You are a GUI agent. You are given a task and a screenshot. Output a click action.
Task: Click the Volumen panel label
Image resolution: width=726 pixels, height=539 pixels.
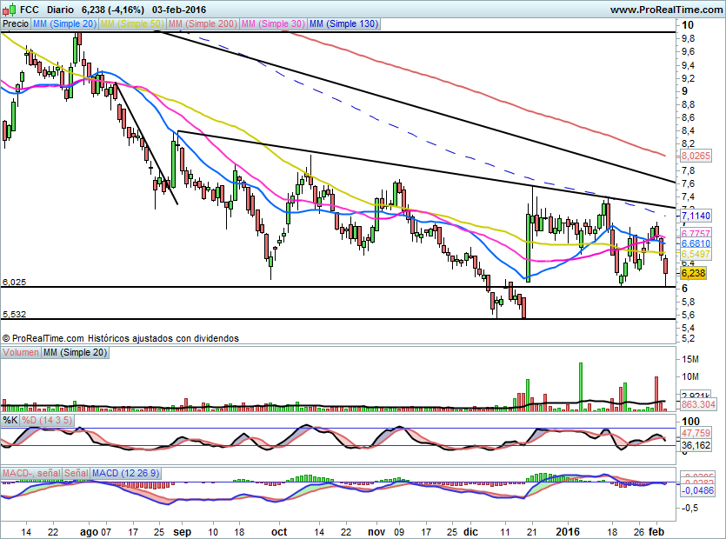21,353
